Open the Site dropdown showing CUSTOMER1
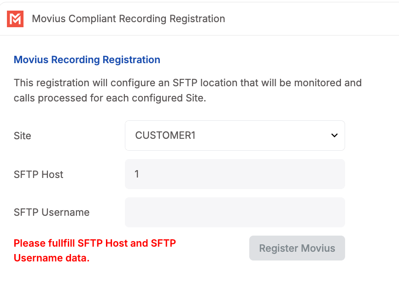 coord(235,136)
